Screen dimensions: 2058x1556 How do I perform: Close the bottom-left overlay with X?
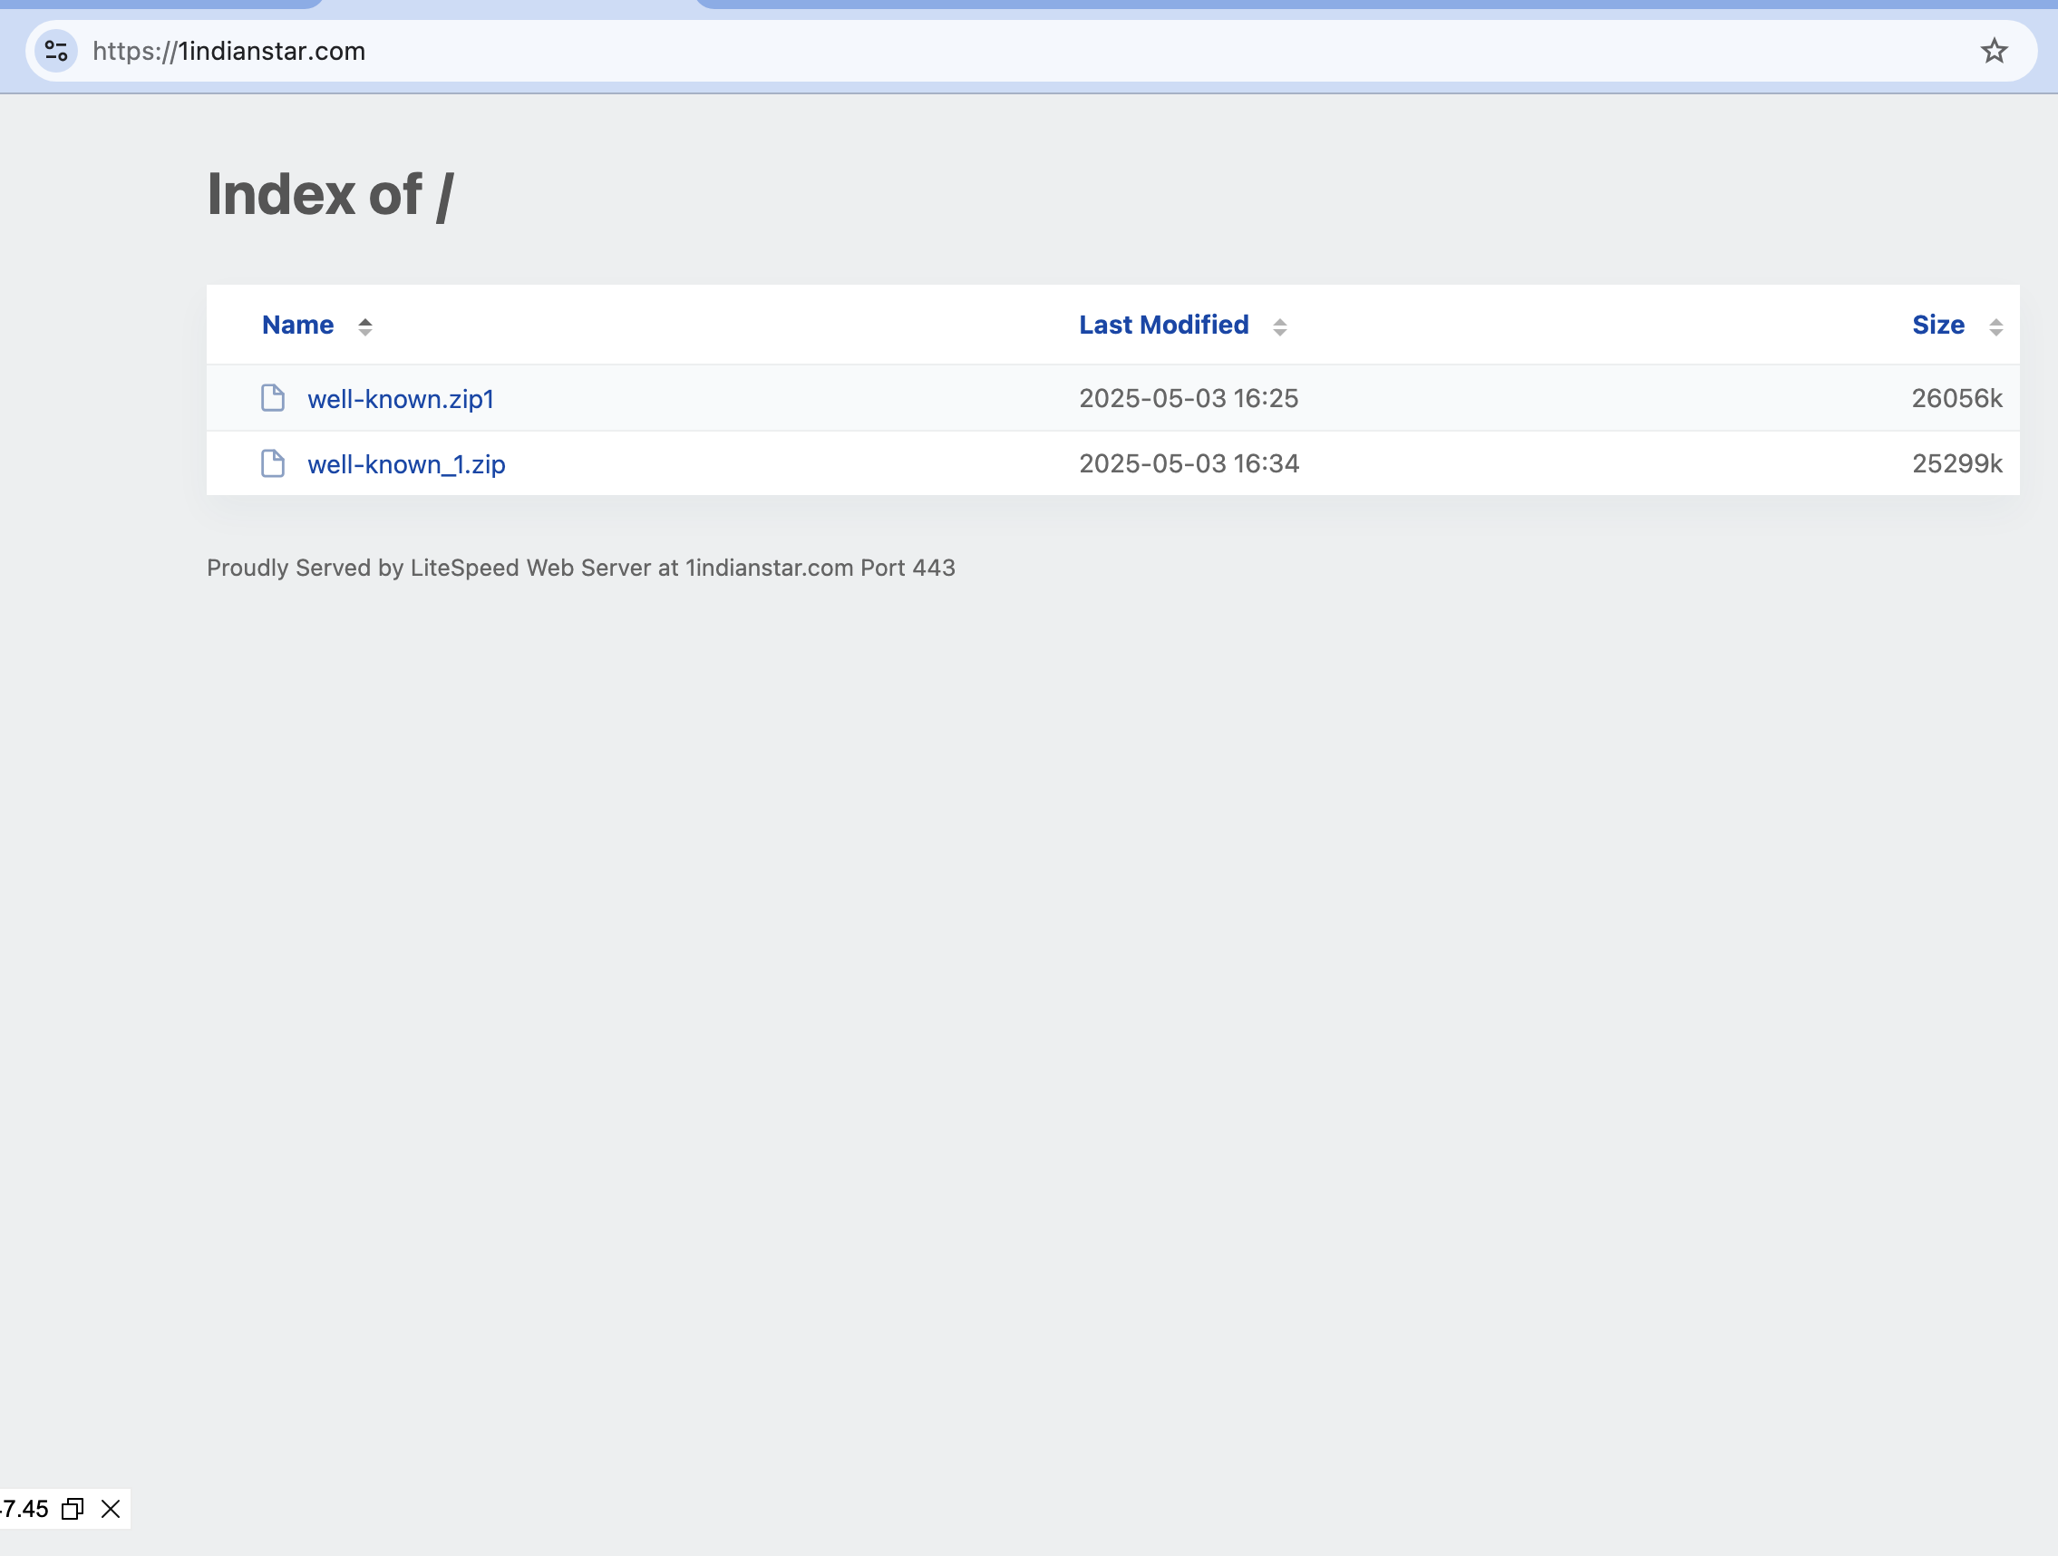click(x=111, y=1509)
